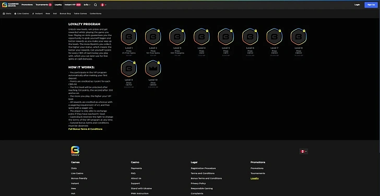Open highlighted footer Loyalty link
Screen dimensions: 380x196
[x=255, y=179]
